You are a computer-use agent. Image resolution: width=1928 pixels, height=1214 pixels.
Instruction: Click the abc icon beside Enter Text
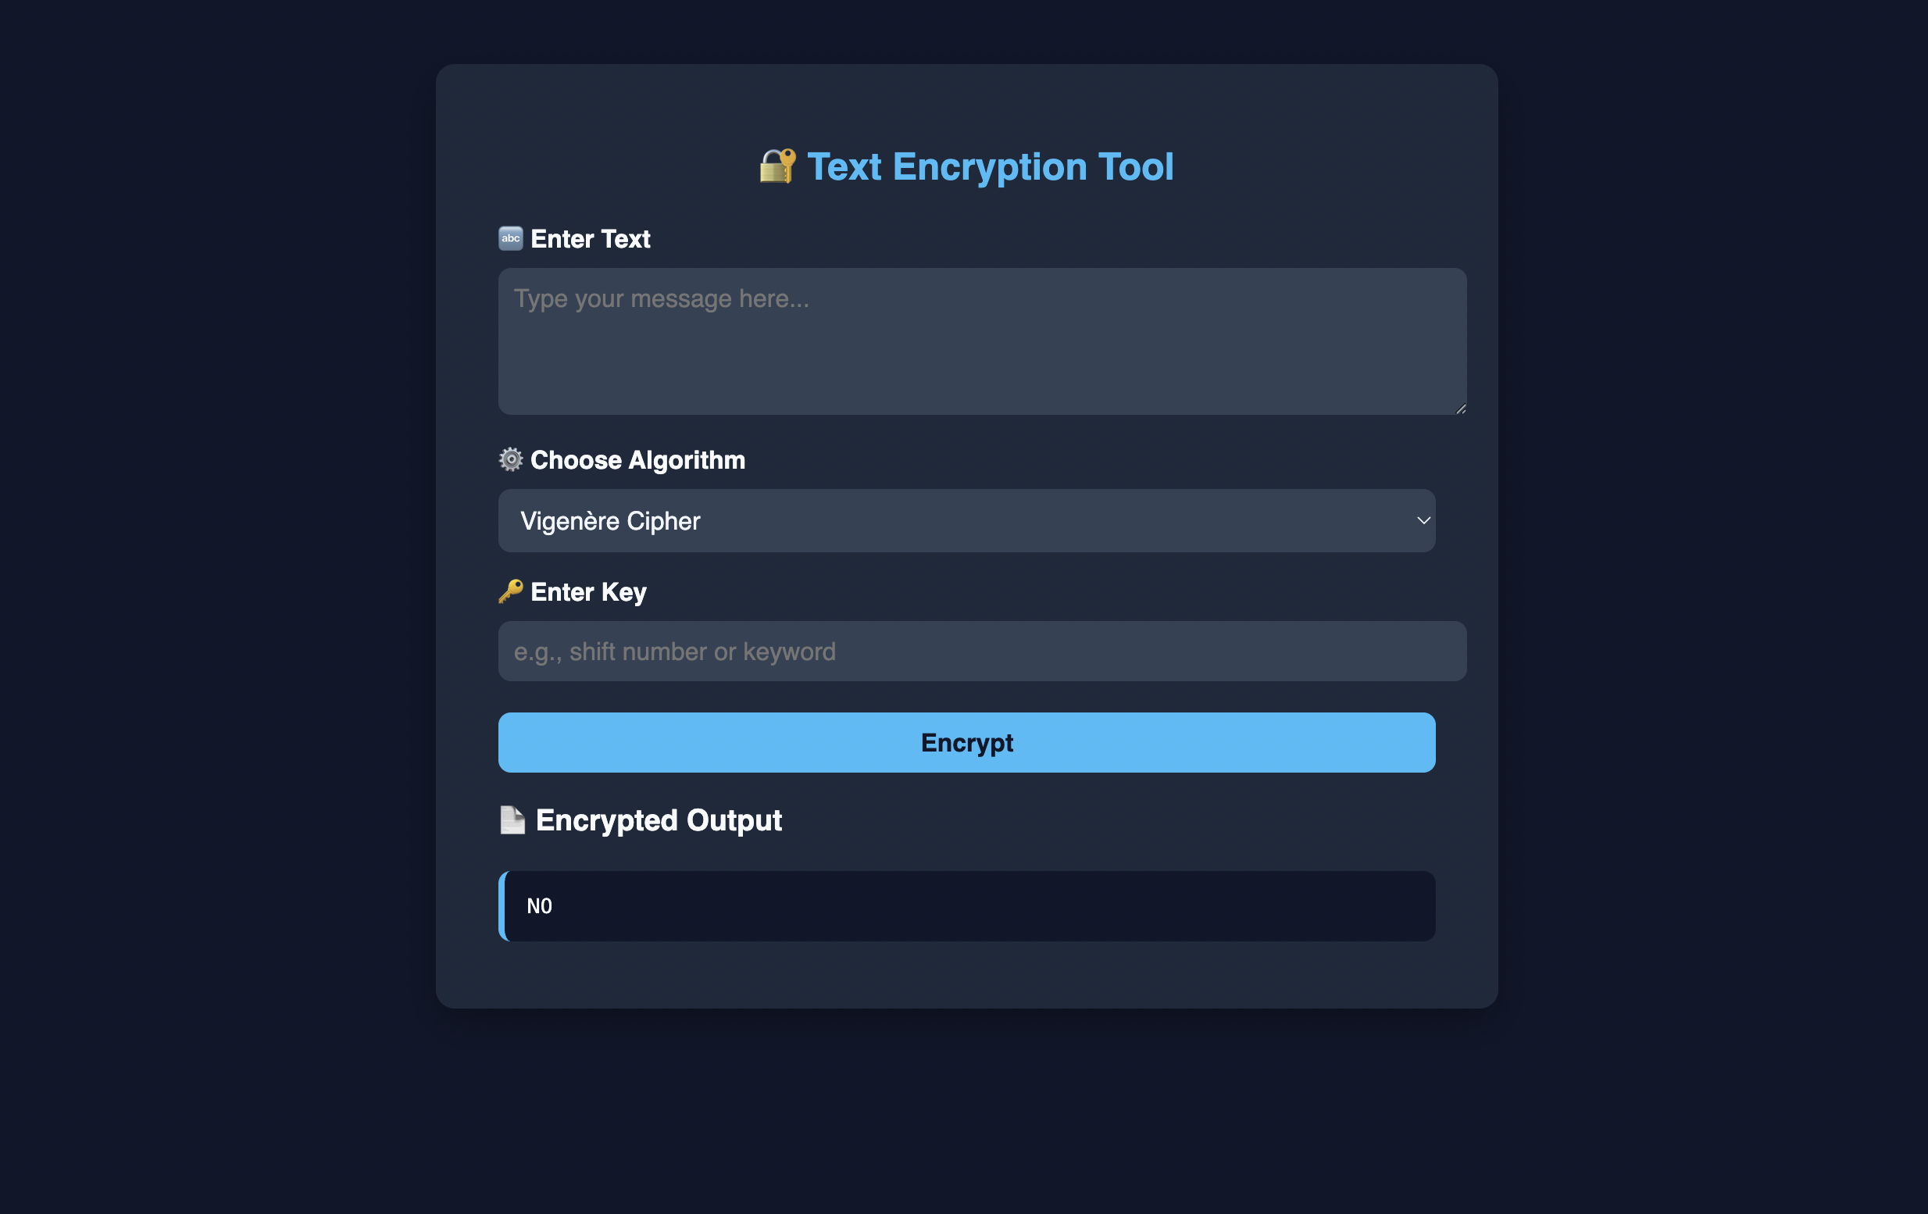(510, 238)
